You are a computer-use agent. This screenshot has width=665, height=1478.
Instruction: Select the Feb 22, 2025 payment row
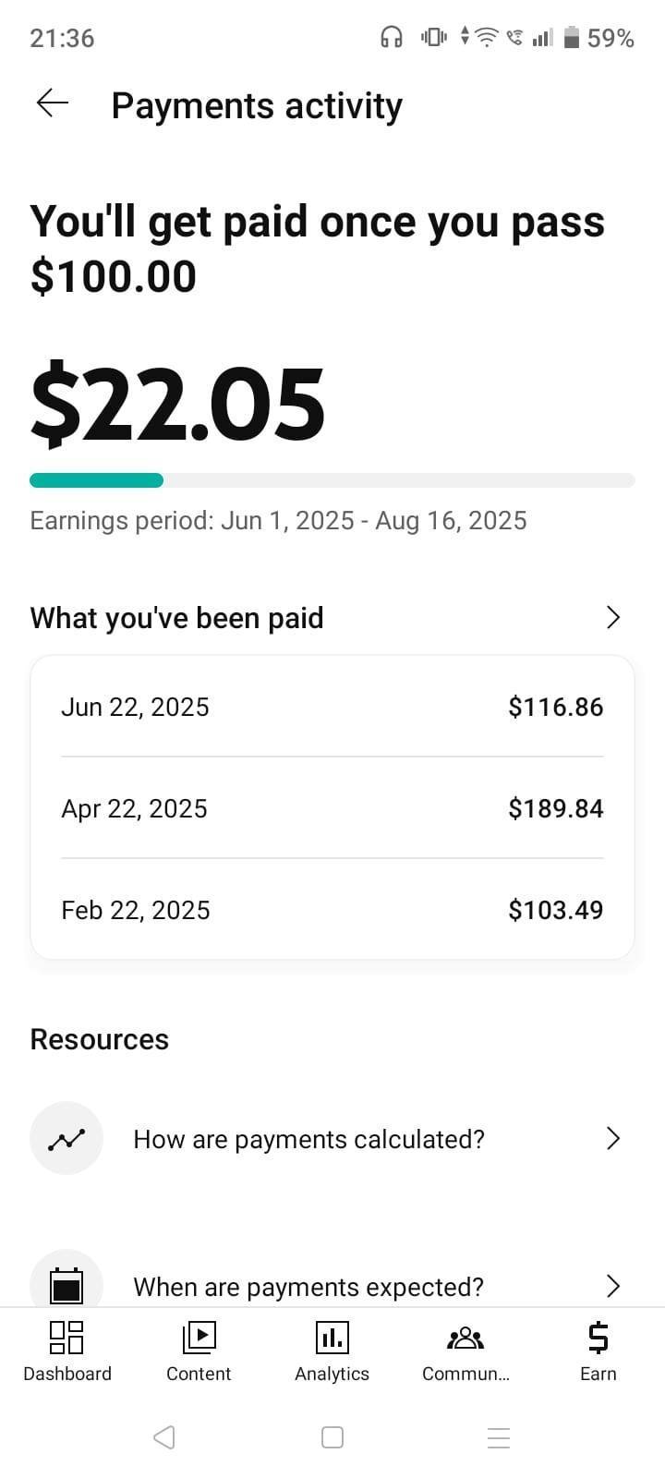tap(332, 910)
